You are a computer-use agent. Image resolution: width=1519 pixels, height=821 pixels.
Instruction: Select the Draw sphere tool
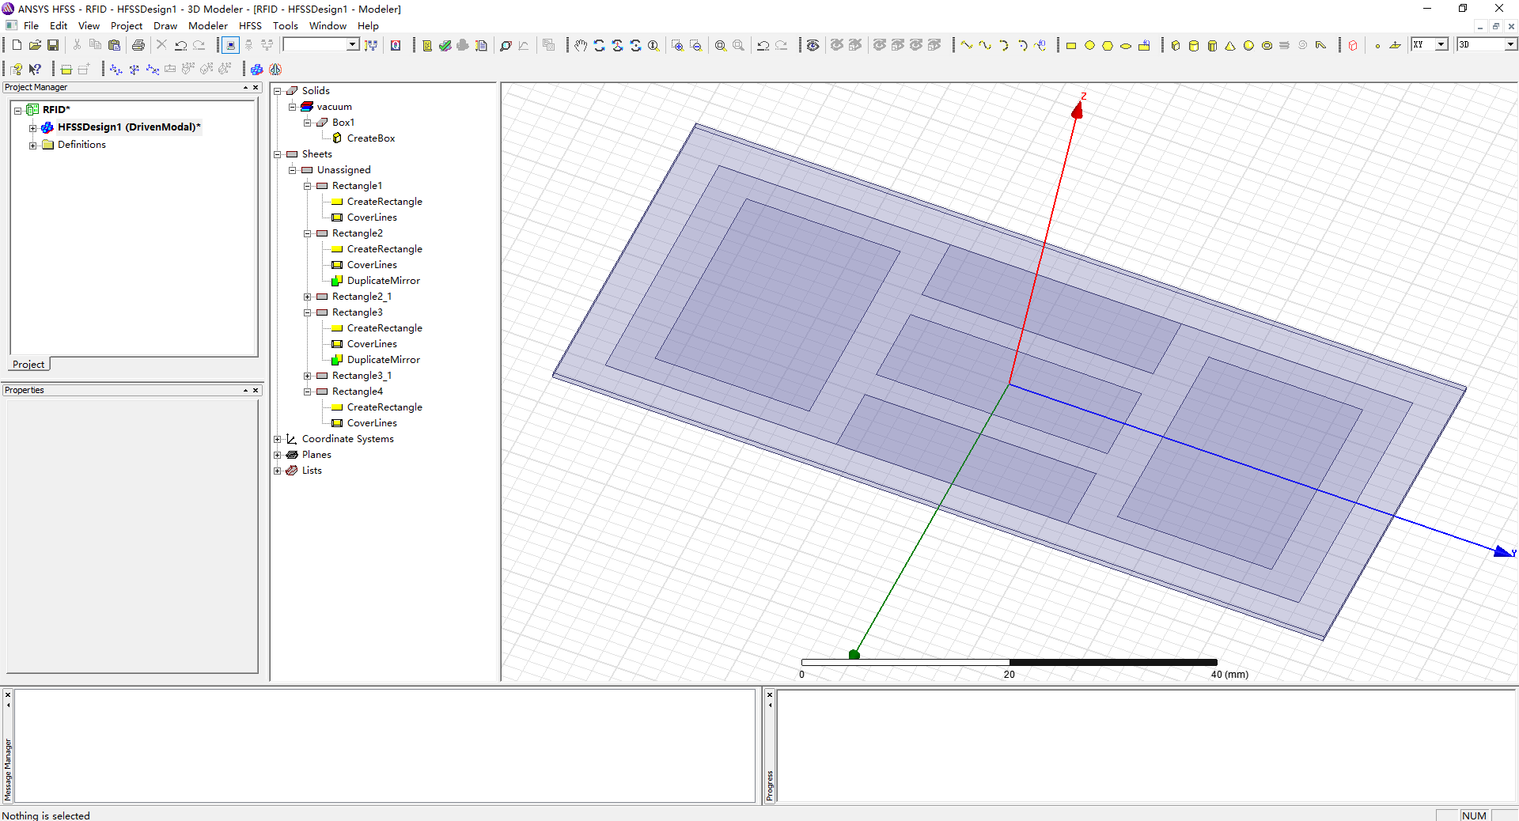coord(1248,46)
